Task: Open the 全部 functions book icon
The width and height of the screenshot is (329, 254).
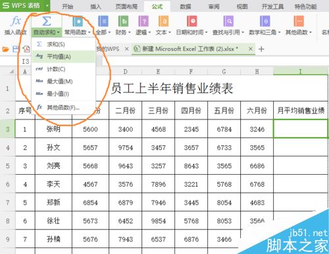Action: pyautogui.click(x=103, y=21)
